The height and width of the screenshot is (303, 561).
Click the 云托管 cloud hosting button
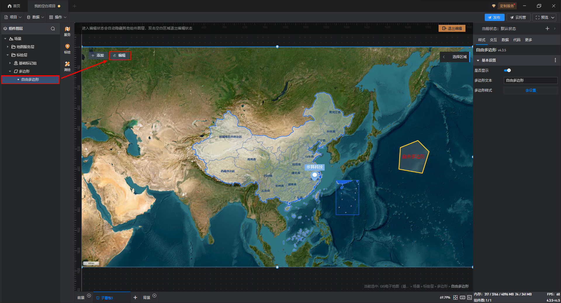518,17
